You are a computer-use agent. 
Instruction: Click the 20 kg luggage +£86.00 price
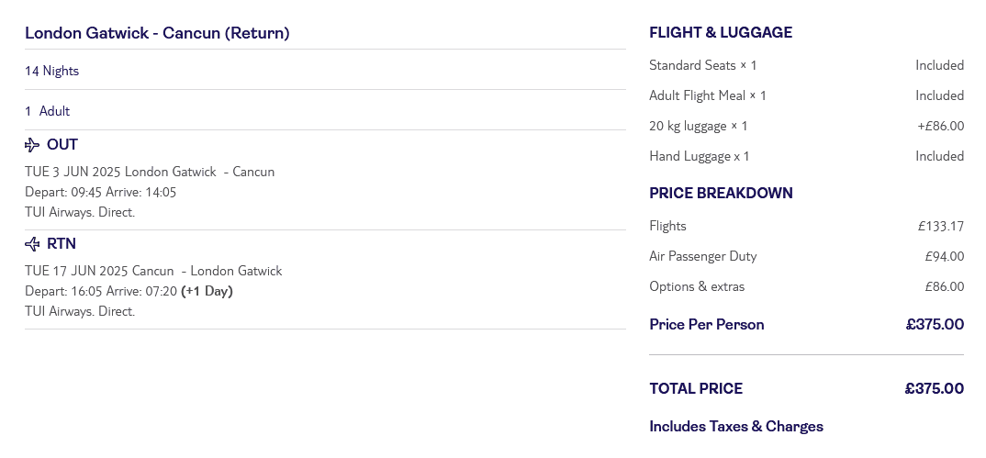(940, 126)
